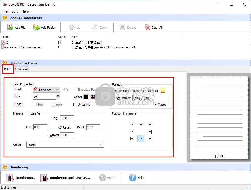Increase font size with up arrow
This screenshot has height=190, width=251.
pos(58,95)
